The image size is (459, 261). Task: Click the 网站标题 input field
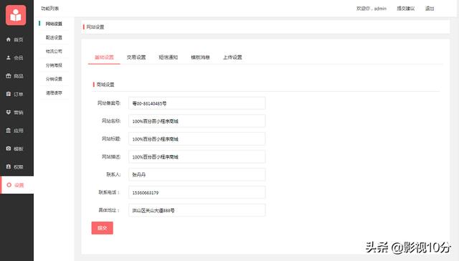point(197,139)
